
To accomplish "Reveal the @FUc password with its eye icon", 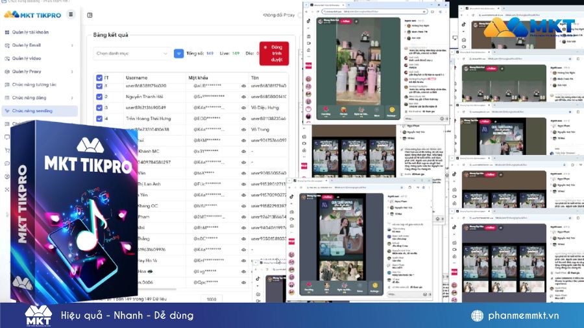I will (243, 184).
